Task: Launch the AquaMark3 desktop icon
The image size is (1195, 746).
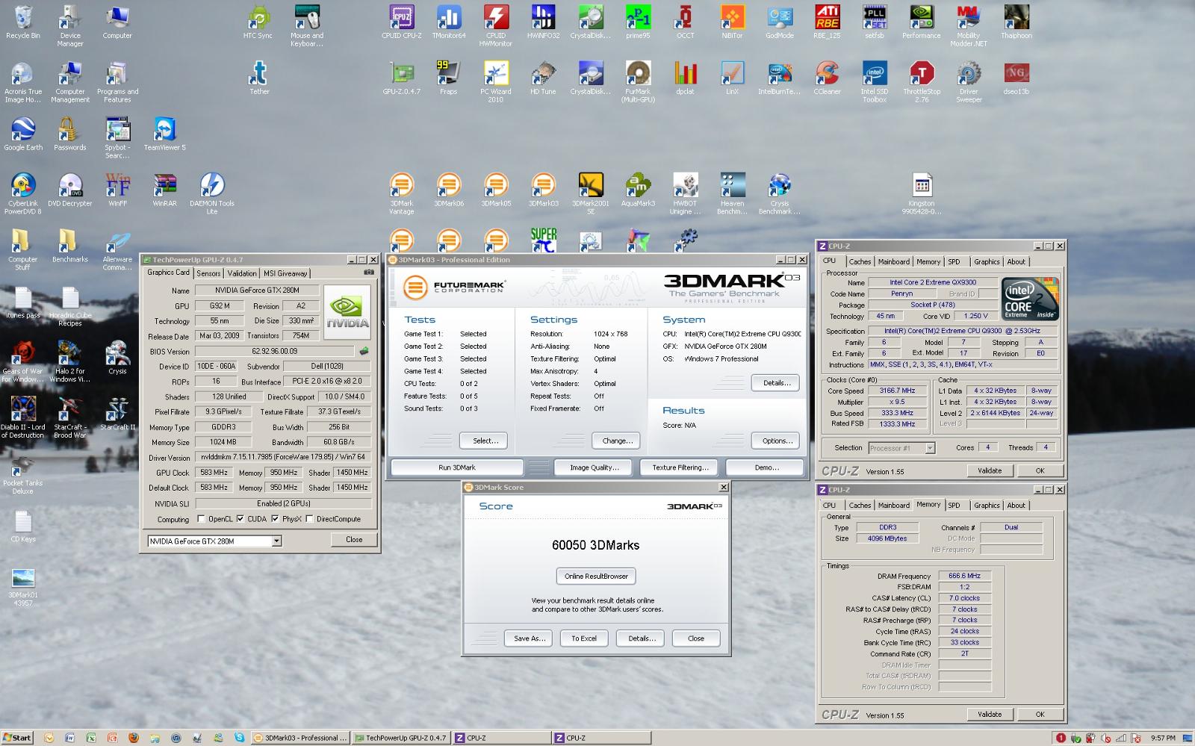Action: 638,190
